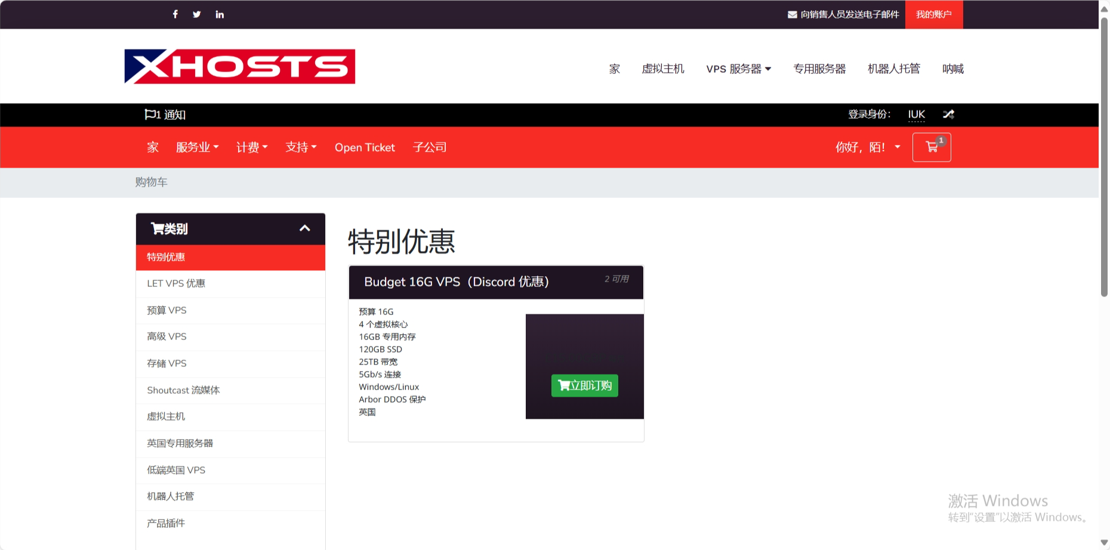Click the envelope email sales link

(x=843, y=14)
